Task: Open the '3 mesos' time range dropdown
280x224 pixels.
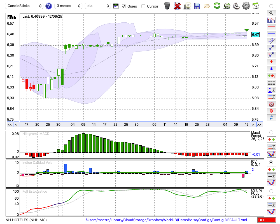Action: (x=68, y=6)
